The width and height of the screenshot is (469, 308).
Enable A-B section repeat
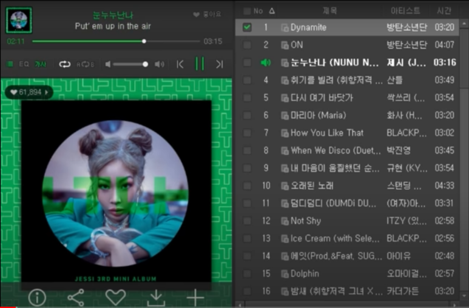(86, 64)
